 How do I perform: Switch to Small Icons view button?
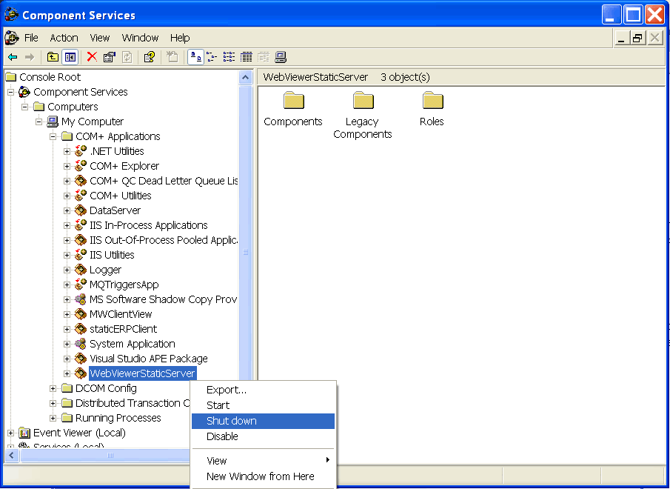(x=212, y=57)
